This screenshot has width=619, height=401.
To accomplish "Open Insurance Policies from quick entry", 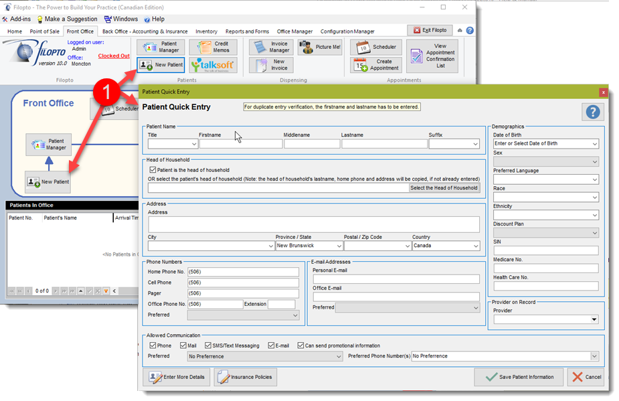I will click(x=246, y=378).
